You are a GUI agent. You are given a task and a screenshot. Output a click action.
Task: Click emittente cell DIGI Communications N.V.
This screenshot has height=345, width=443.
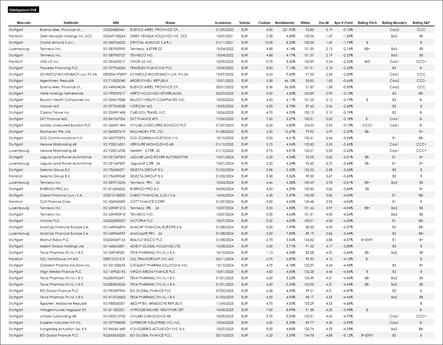61,138
